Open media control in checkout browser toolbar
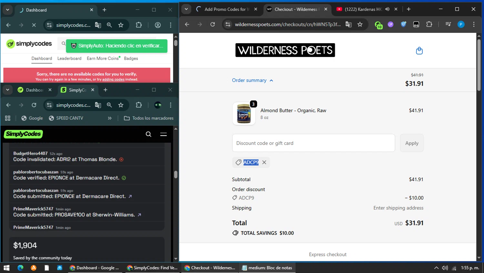 [448, 24]
